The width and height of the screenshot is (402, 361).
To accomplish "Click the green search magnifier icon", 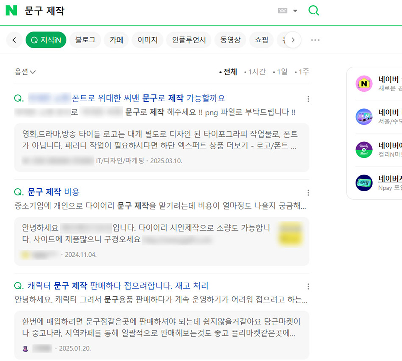I will point(313,11).
